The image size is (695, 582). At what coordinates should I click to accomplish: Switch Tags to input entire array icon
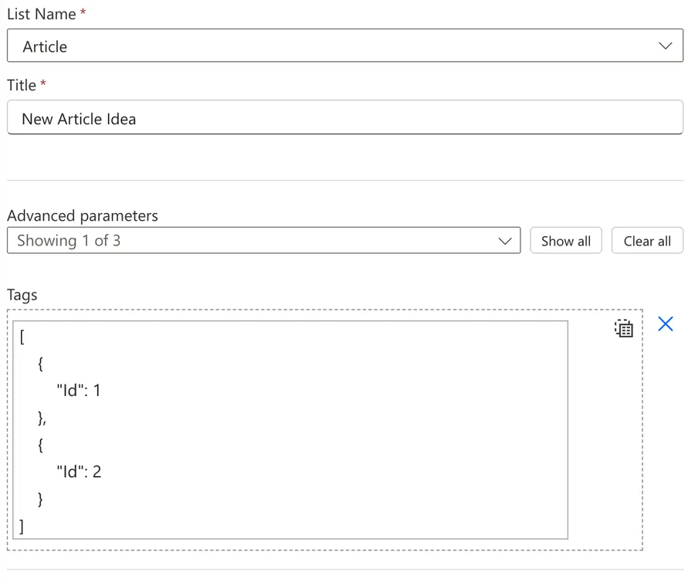coord(624,328)
